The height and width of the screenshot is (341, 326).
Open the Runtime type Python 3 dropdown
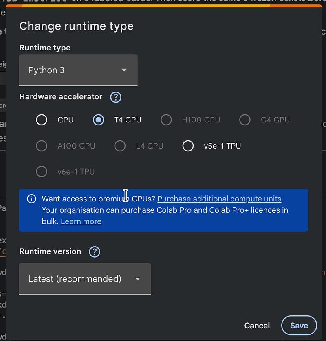click(x=78, y=70)
